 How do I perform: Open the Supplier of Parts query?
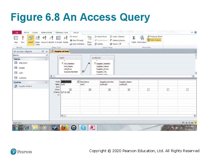pos(25,86)
